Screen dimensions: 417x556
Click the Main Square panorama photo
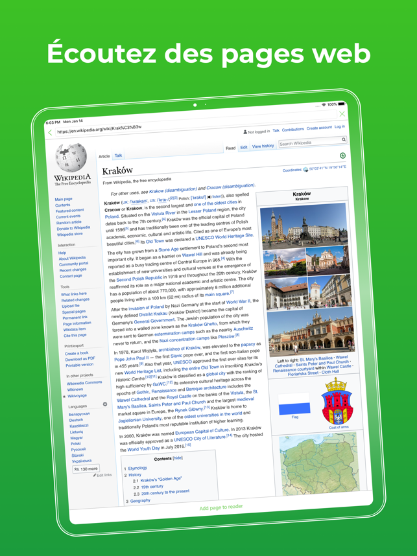[x=304, y=225]
